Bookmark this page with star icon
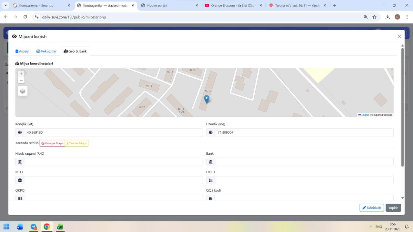This screenshot has height=232, width=413. pos(374,17)
